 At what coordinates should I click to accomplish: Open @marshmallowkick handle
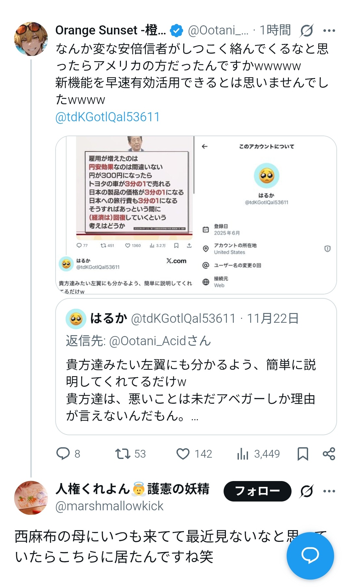(109, 506)
